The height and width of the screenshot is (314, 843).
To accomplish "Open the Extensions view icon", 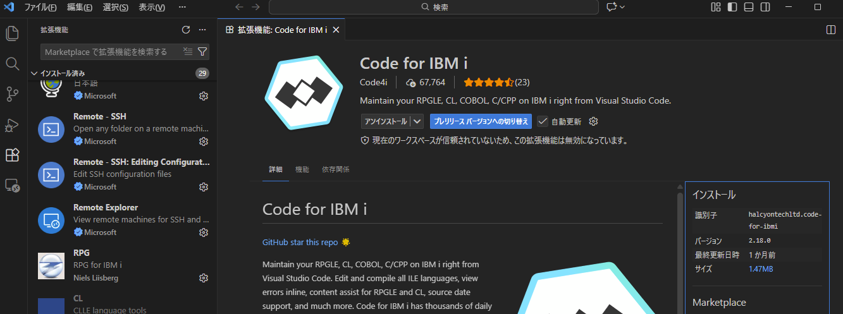I will click(12, 155).
